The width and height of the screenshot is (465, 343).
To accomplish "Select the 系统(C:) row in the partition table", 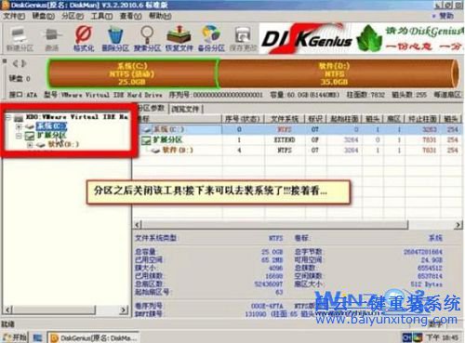I will point(298,129).
